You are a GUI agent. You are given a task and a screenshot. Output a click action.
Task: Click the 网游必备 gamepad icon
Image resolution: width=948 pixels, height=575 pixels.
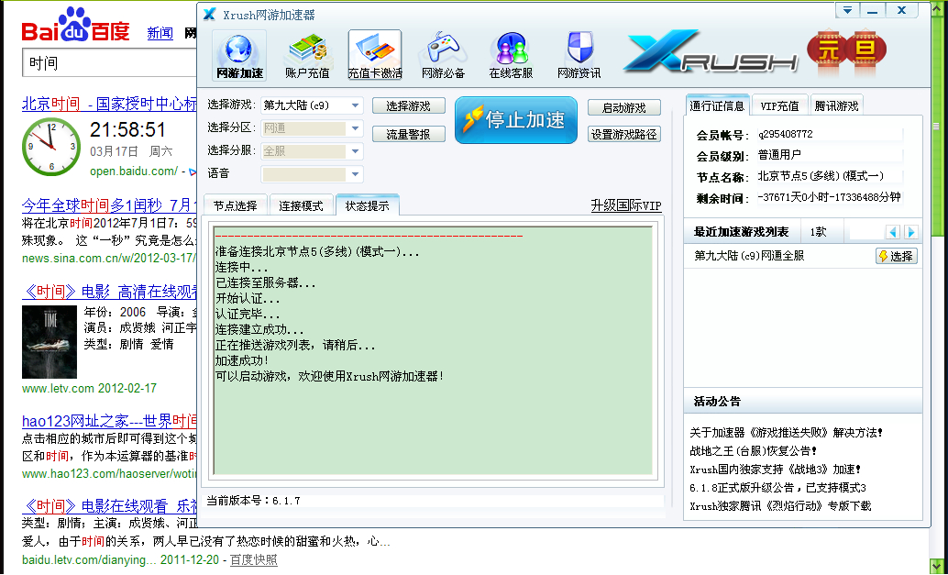pyautogui.click(x=443, y=56)
